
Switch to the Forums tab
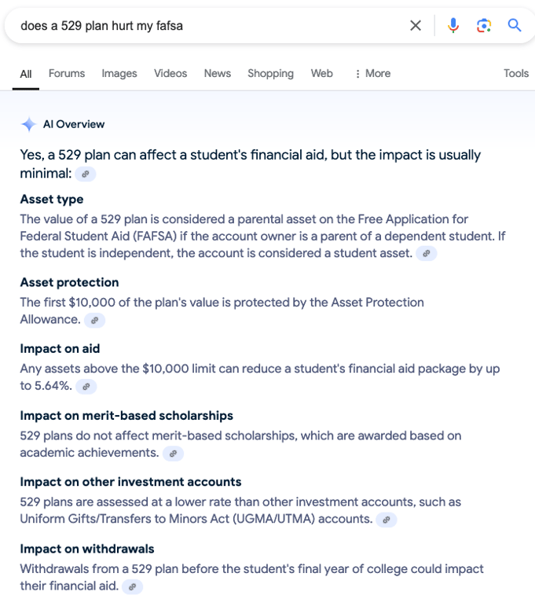[67, 74]
